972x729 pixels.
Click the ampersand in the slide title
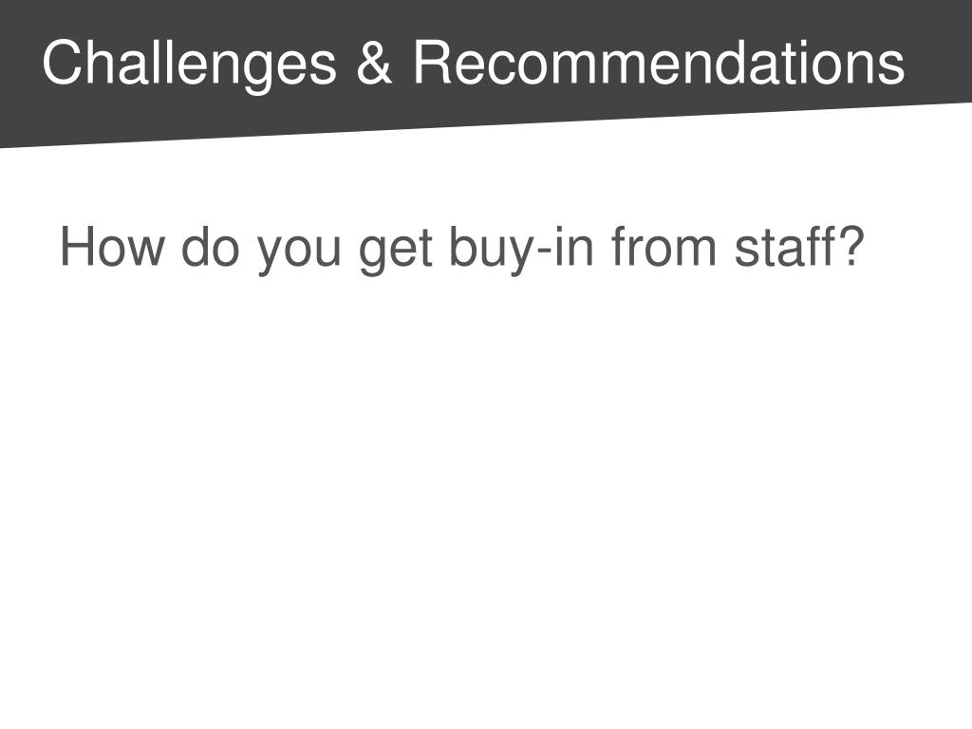point(374,62)
